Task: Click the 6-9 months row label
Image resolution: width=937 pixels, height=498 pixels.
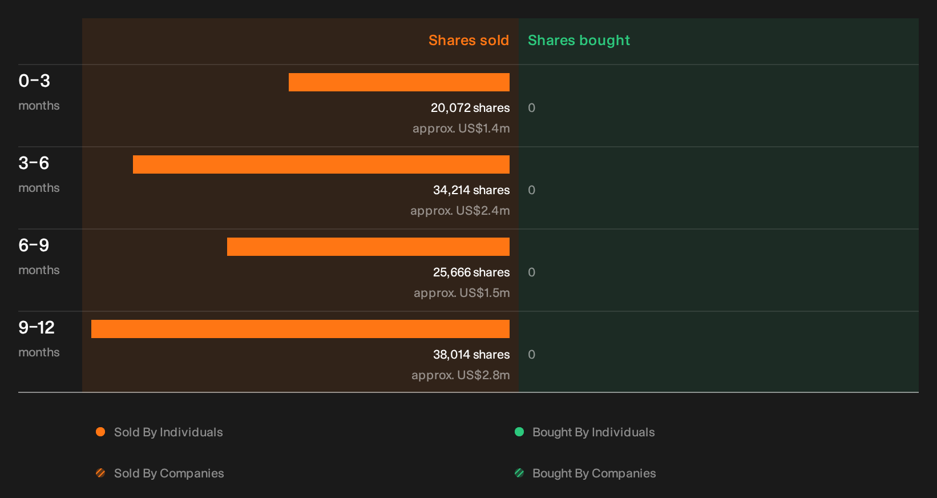Action: pos(39,256)
